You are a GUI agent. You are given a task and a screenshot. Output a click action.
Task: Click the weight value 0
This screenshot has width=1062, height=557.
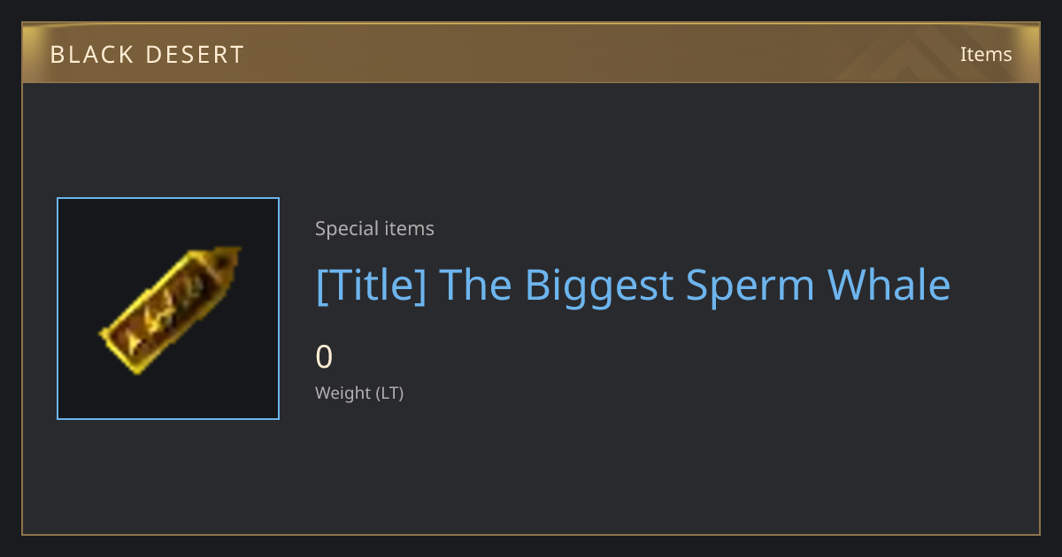click(x=324, y=357)
